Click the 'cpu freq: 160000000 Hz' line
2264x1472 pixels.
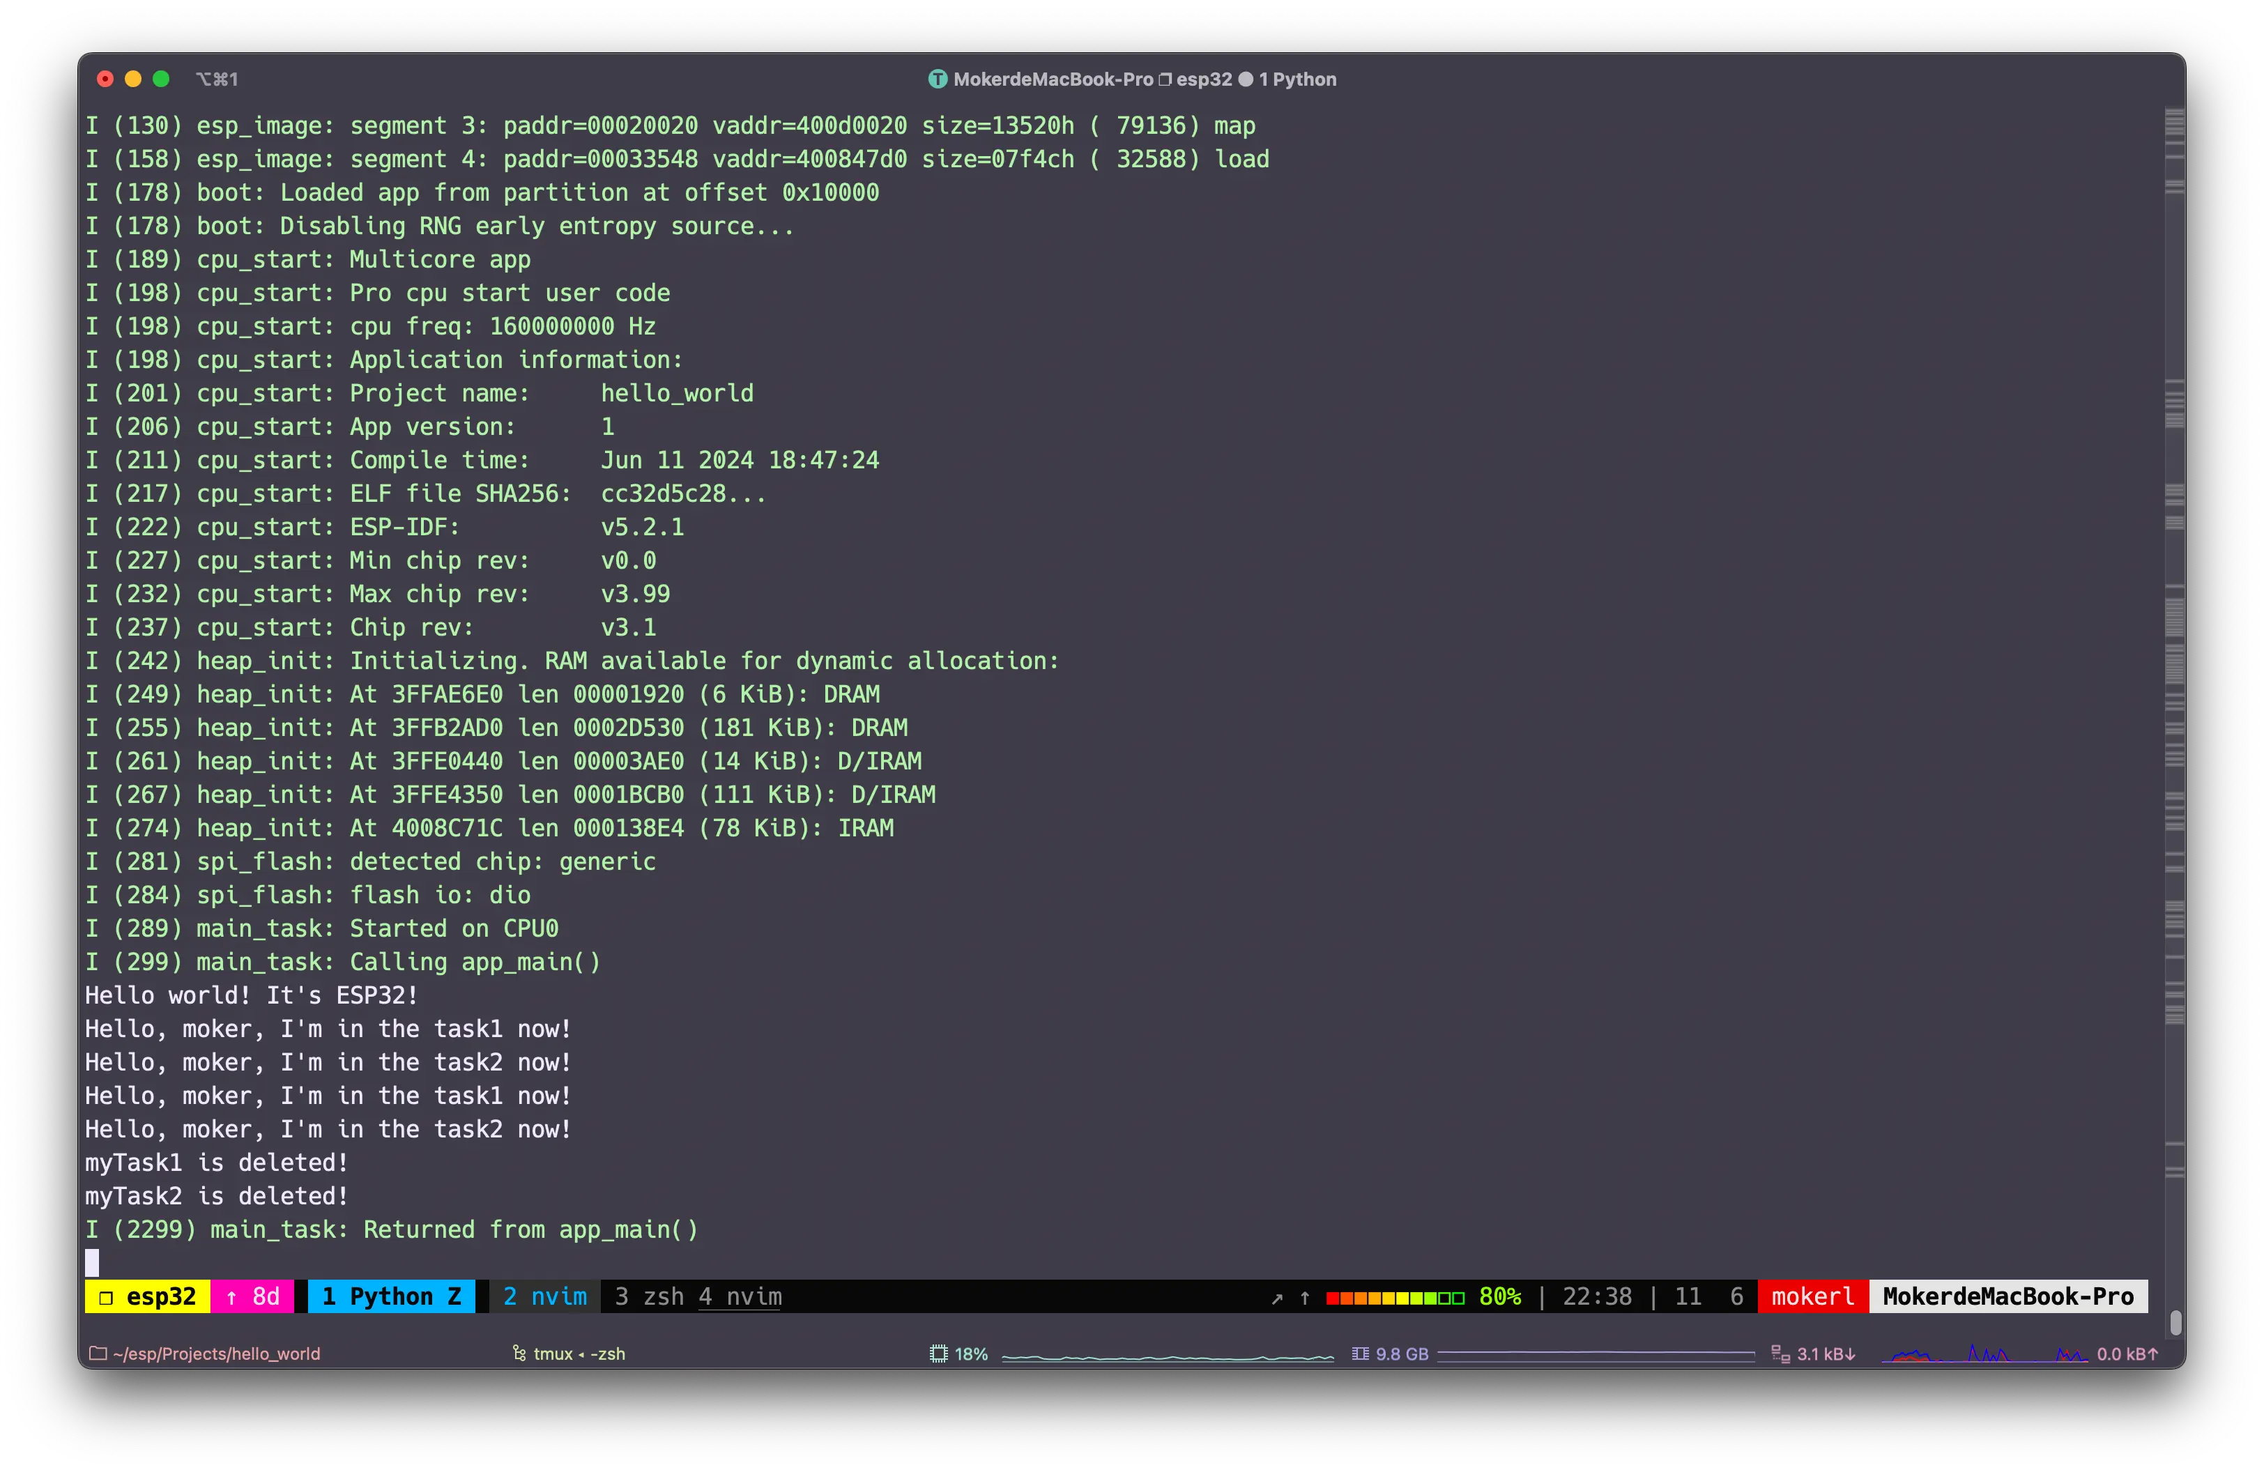(x=371, y=326)
